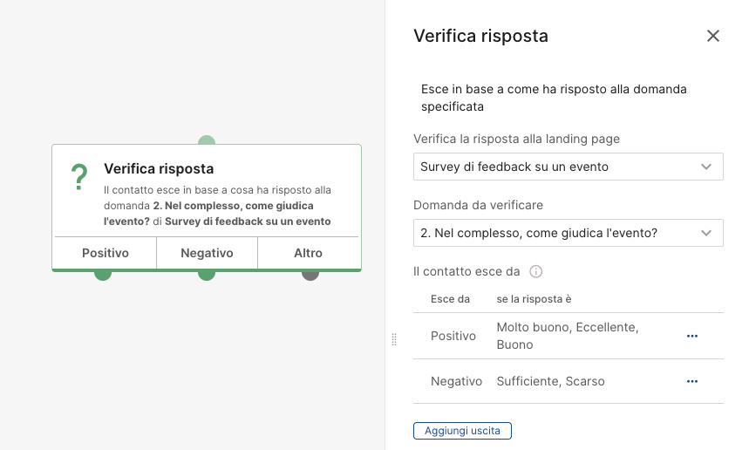Click the Molto buono, Eccellente, Buono answer text

(x=568, y=336)
